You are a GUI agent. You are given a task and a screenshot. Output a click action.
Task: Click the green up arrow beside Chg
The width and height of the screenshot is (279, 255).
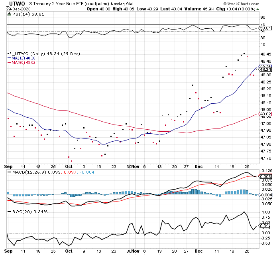(257, 9)
